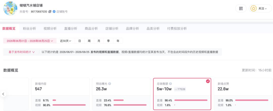Image resolution: width=273 pixels, height=111 pixels.
Task: Click help icon beside 预估曝光
Action: coord(109,84)
